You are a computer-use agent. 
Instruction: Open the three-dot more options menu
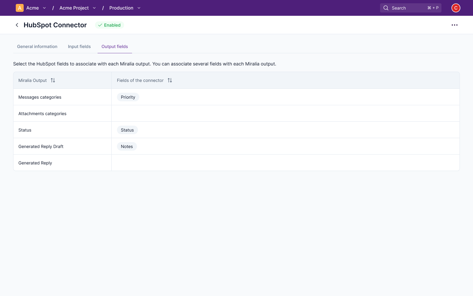(x=455, y=25)
